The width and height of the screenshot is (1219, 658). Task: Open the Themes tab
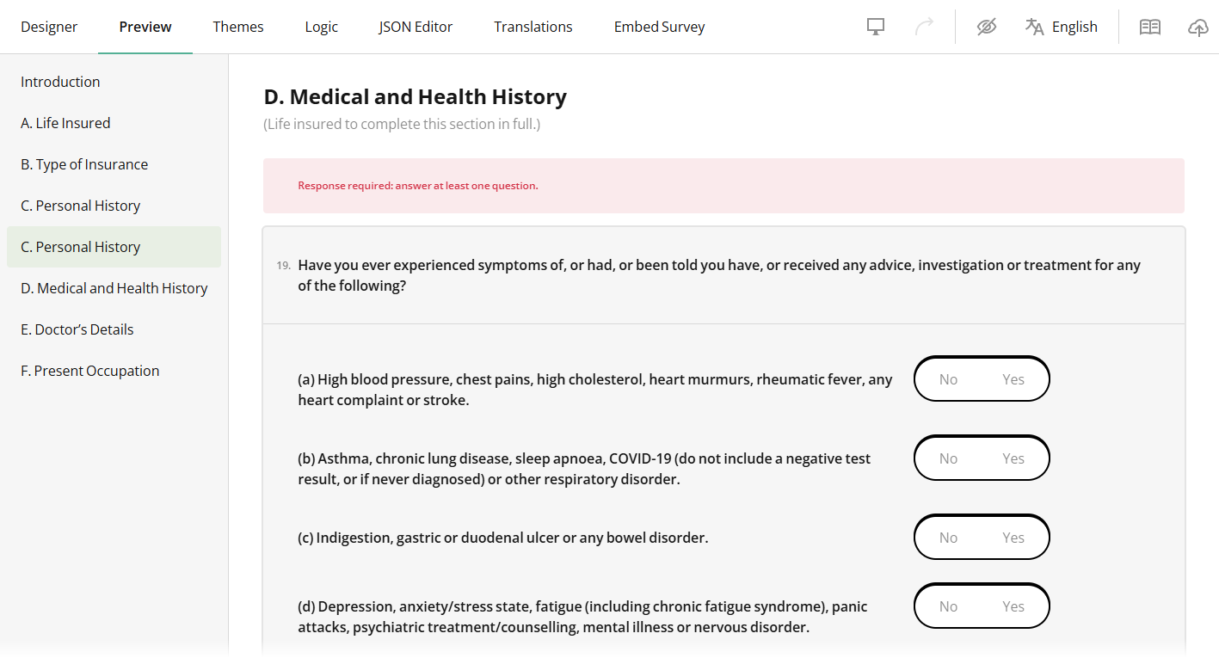pyautogui.click(x=238, y=27)
